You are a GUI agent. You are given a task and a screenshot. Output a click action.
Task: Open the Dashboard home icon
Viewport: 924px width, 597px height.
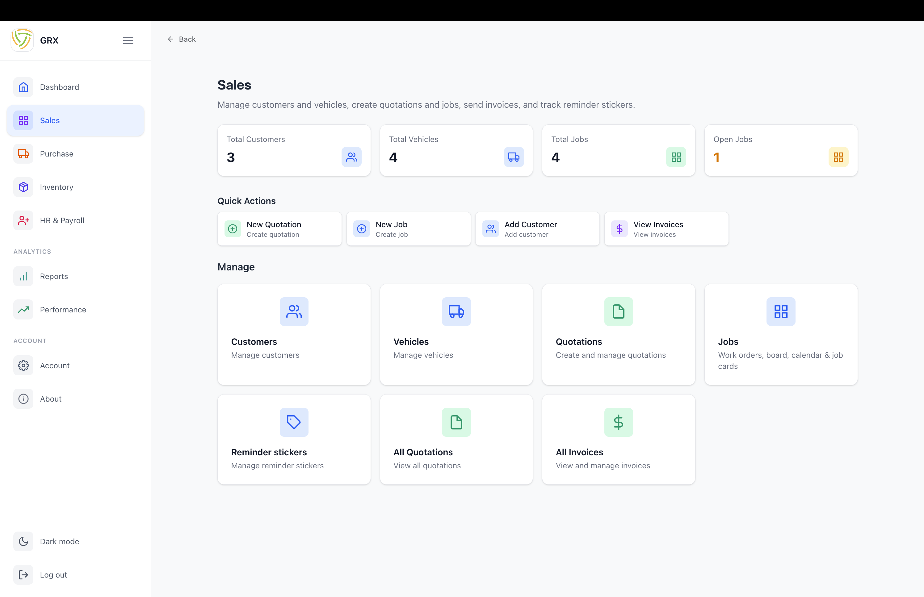click(x=23, y=87)
